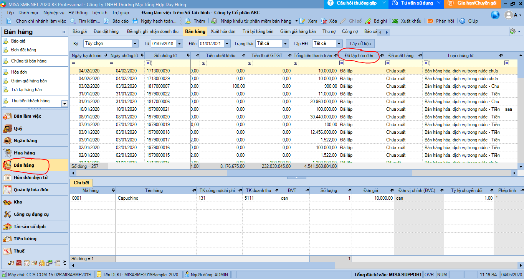
Task: Click the Xem (view) toolbar icon
Action: click(302, 21)
